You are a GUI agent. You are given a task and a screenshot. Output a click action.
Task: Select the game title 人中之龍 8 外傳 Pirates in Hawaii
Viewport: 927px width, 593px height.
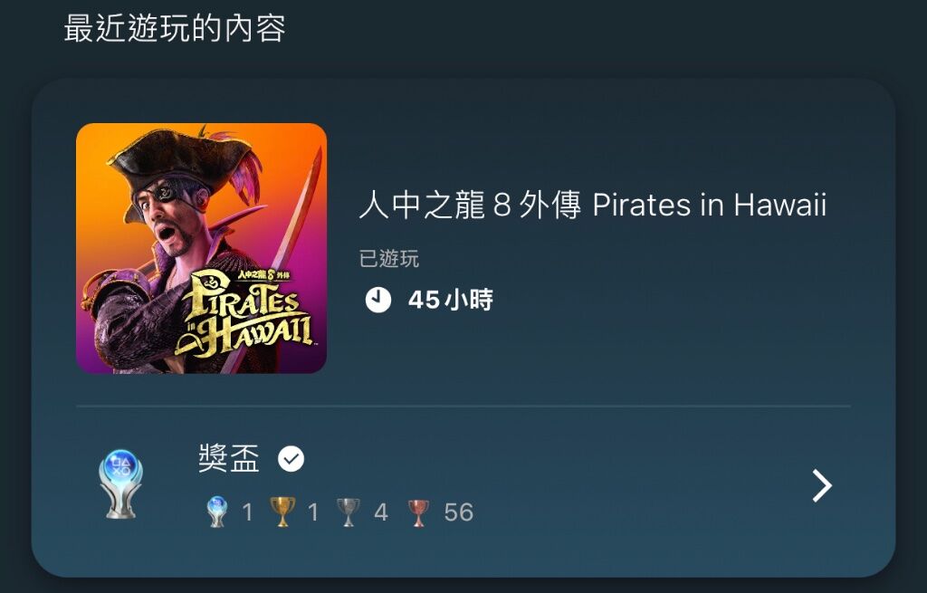click(x=592, y=206)
